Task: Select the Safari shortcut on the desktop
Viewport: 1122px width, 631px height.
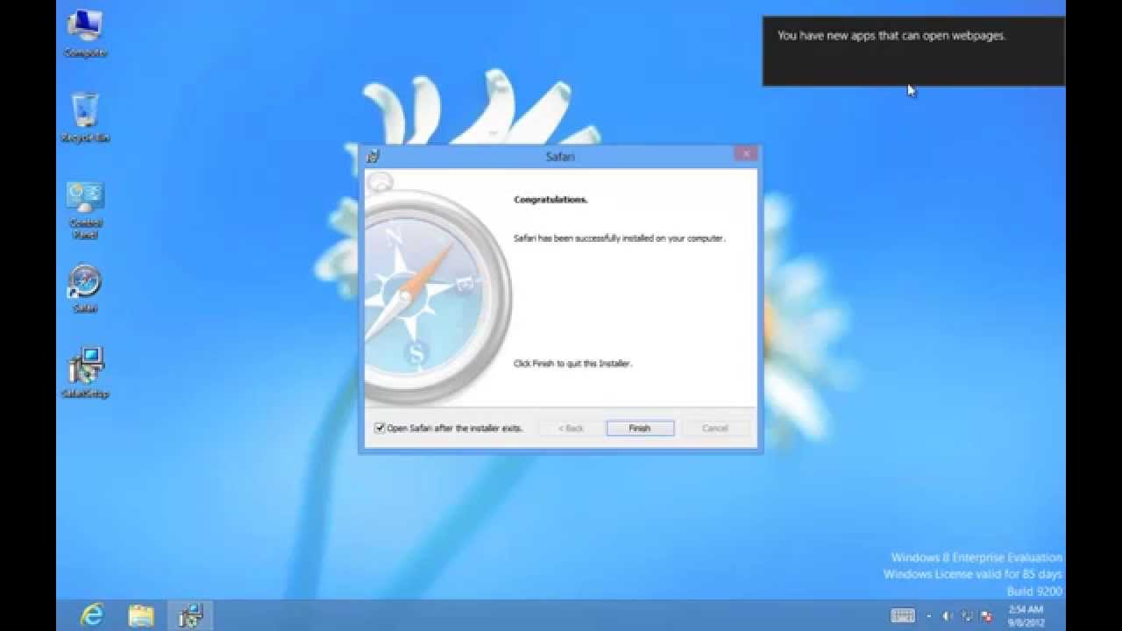Action: [85, 289]
